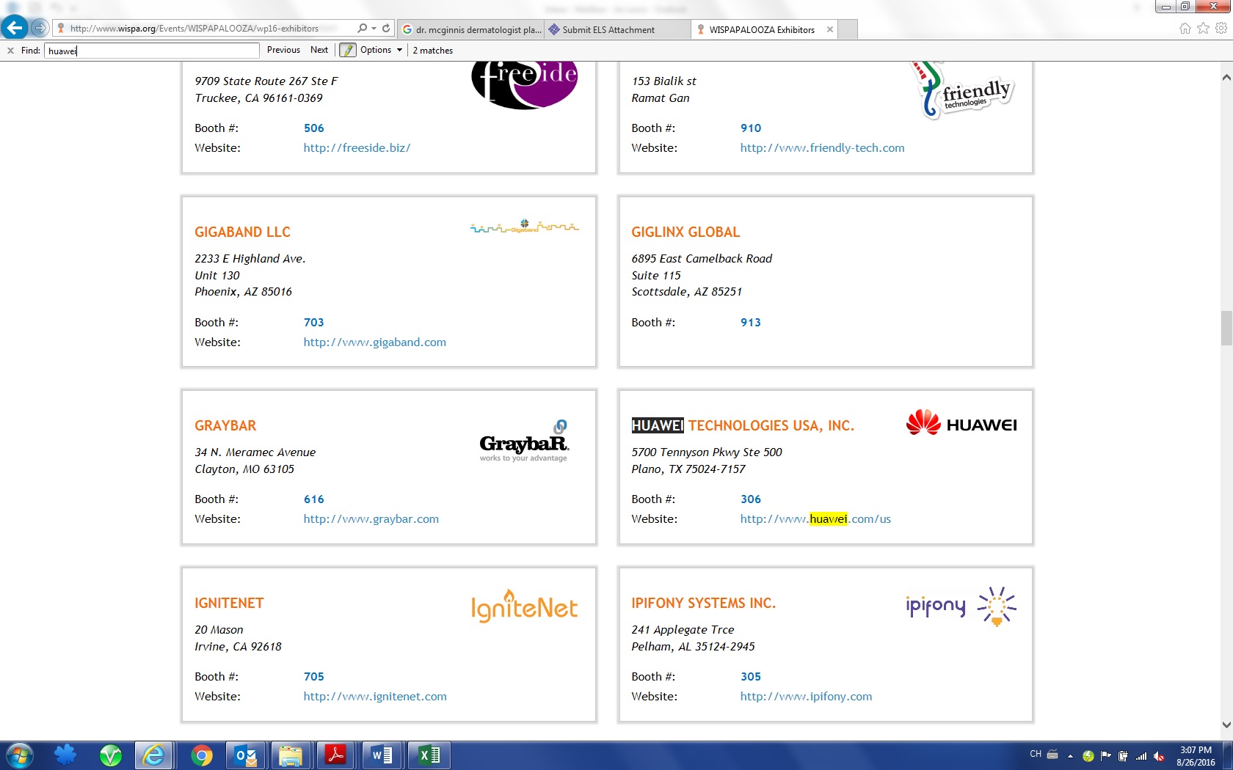The image size is (1233, 770).
Task: Open the address bar autocomplete dropdown arrow
Action: coord(374,29)
